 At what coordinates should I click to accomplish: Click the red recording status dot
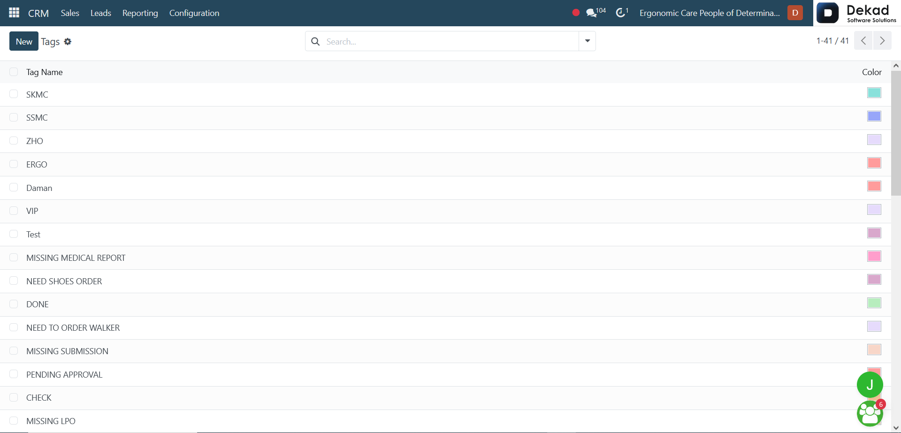pos(576,13)
